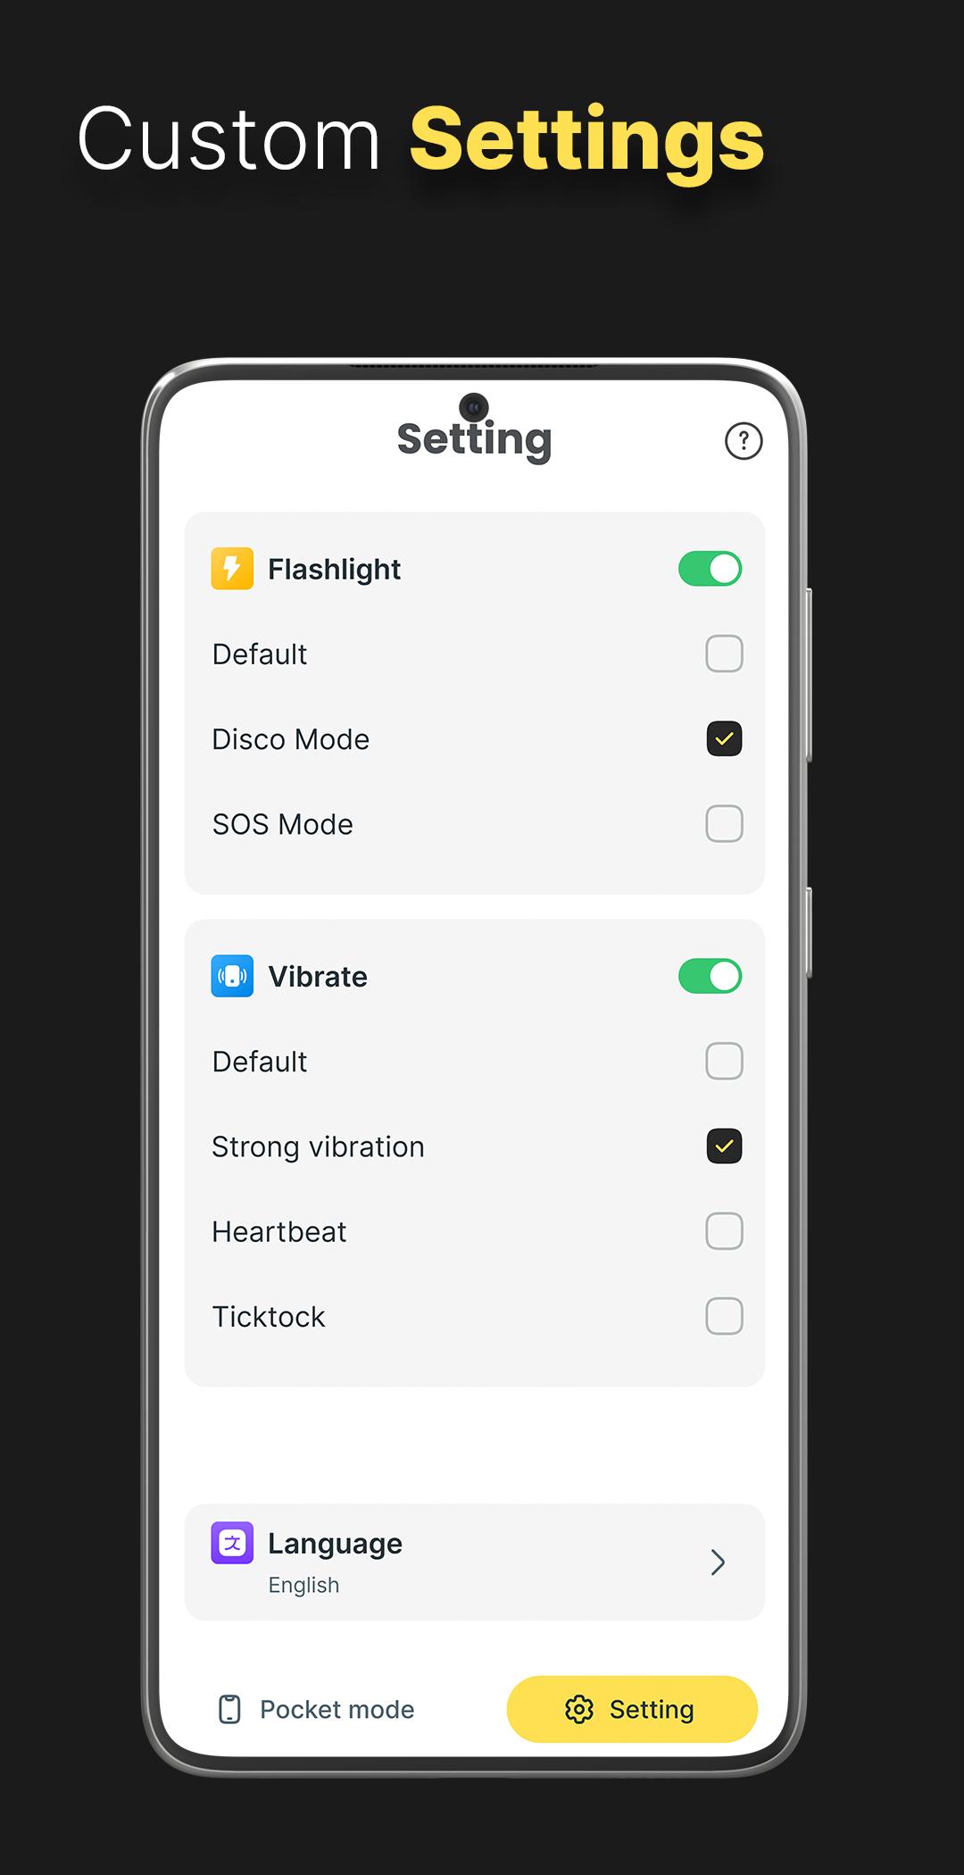Click the Pocket mode phone icon
The width and height of the screenshot is (964, 1875).
pyautogui.click(x=229, y=1709)
